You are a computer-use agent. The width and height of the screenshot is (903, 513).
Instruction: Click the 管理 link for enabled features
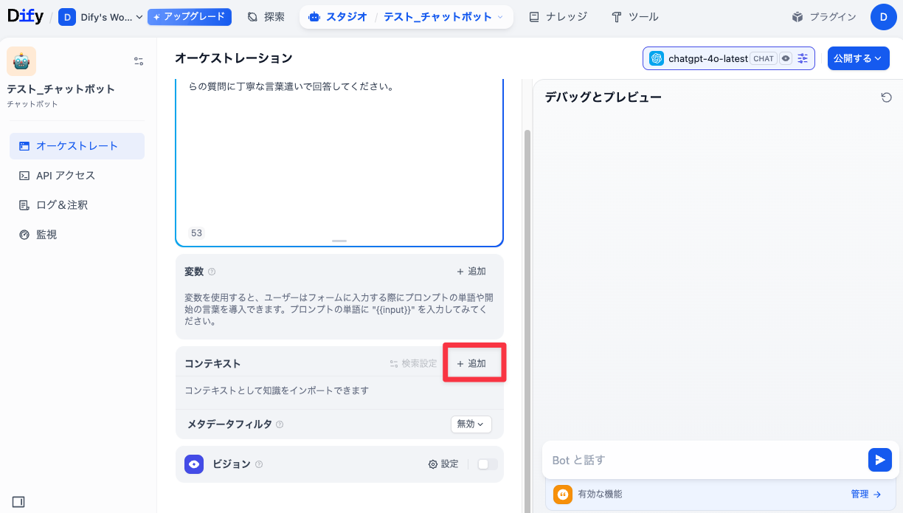pos(865,495)
